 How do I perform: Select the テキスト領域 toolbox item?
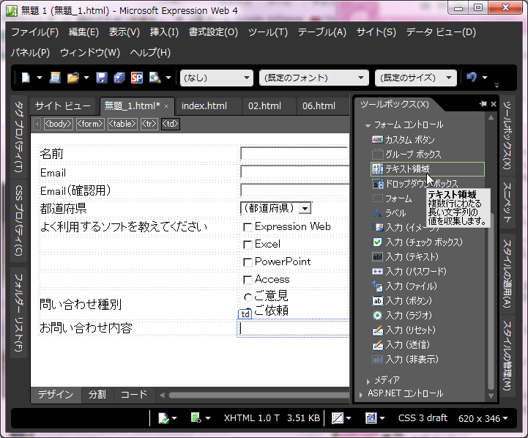tap(428, 169)
